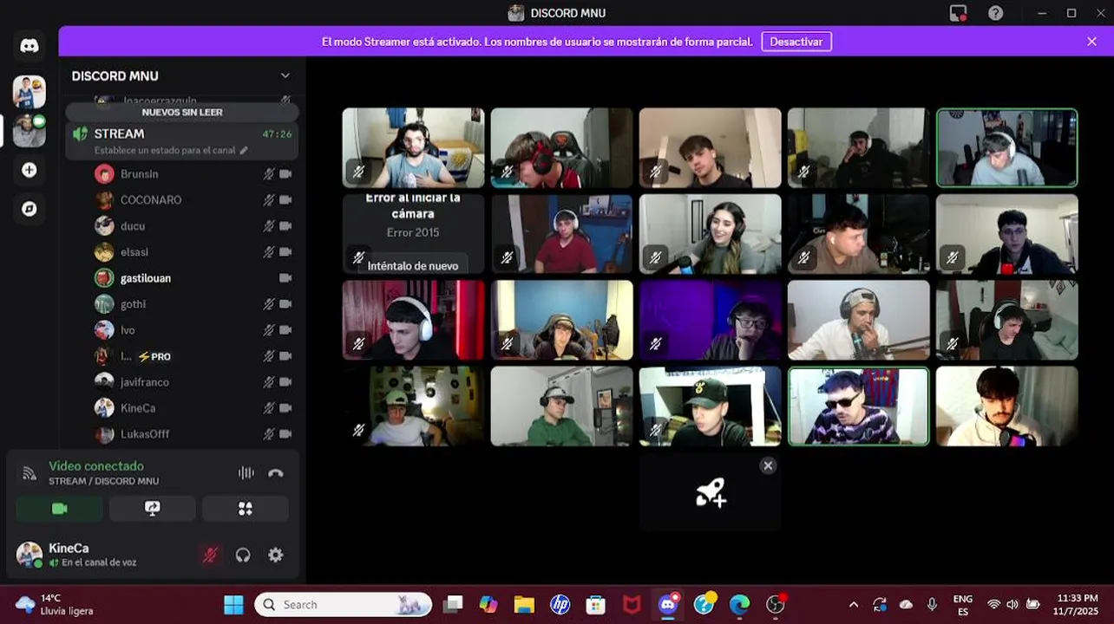
Task: Click KineCa user panel avatar
Action: (x=29, y=555)
